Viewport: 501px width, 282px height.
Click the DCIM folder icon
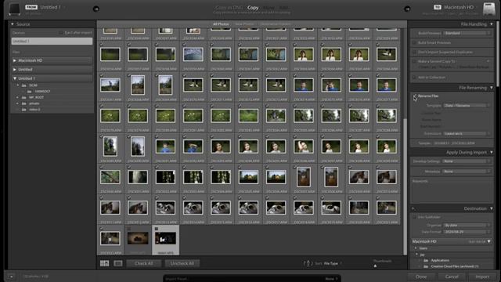tap(24, 85)
